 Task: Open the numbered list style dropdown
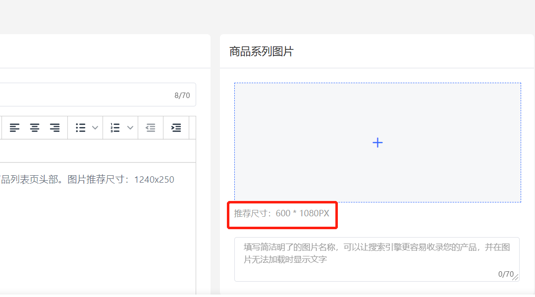pos(130,128)
